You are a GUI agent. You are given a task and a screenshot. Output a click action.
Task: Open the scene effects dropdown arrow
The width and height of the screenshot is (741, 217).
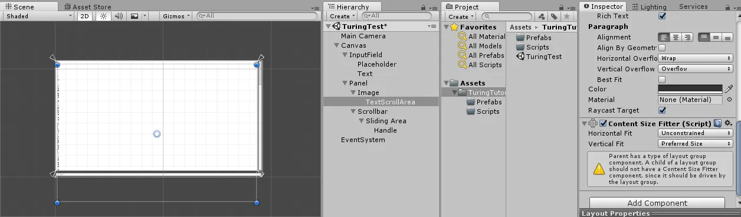145,16
